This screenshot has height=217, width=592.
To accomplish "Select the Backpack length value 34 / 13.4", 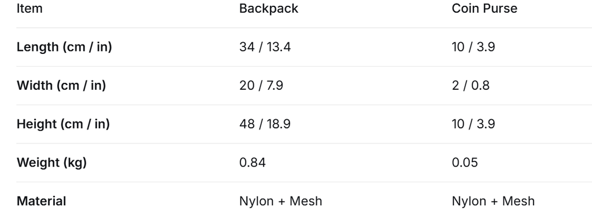I will click(x=265, y=47).
